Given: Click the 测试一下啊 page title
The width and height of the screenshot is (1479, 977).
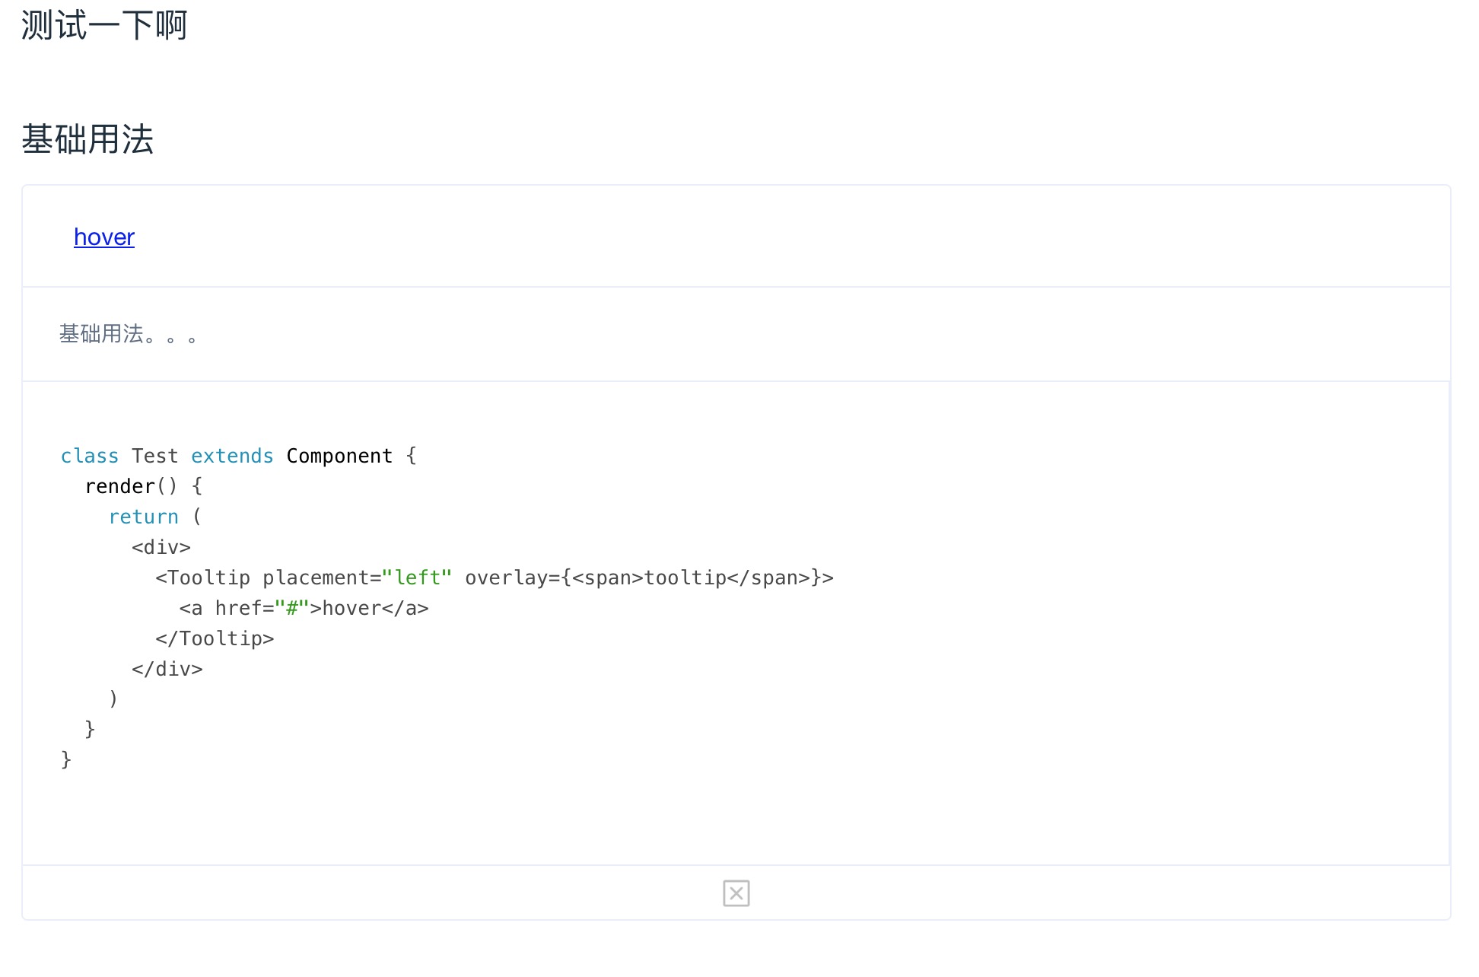Looking at the screenshot, I should [x=104, y=25].
